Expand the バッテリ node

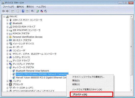[x=7, y=81]
